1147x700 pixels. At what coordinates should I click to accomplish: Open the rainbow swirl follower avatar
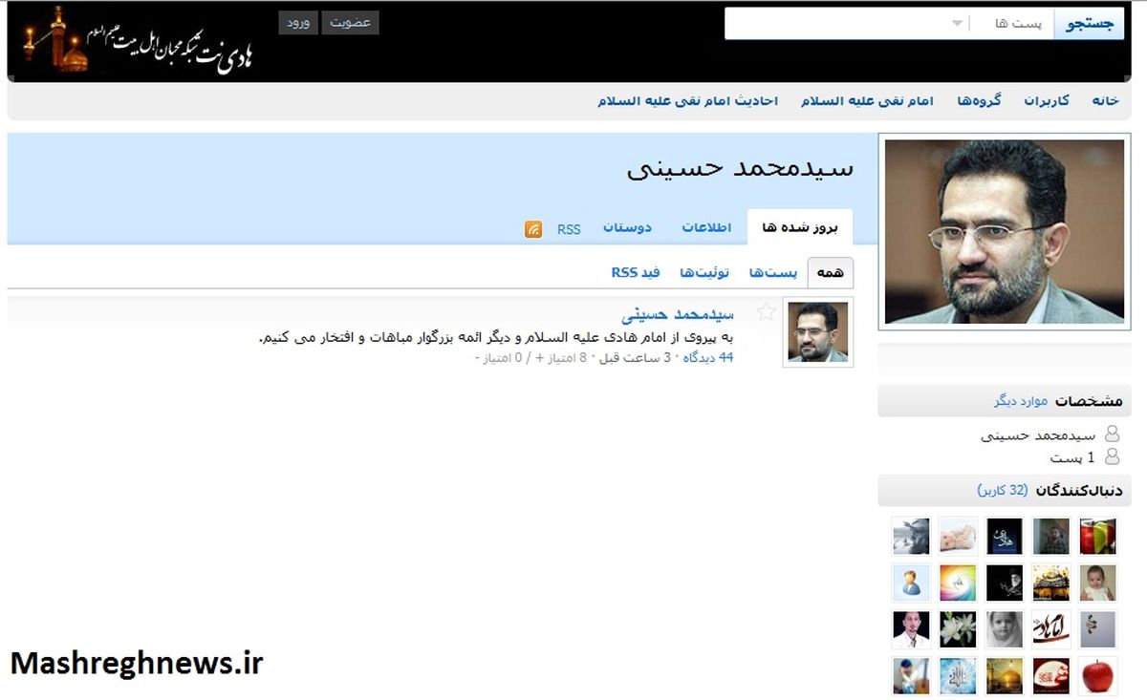(x=958, y=583)
